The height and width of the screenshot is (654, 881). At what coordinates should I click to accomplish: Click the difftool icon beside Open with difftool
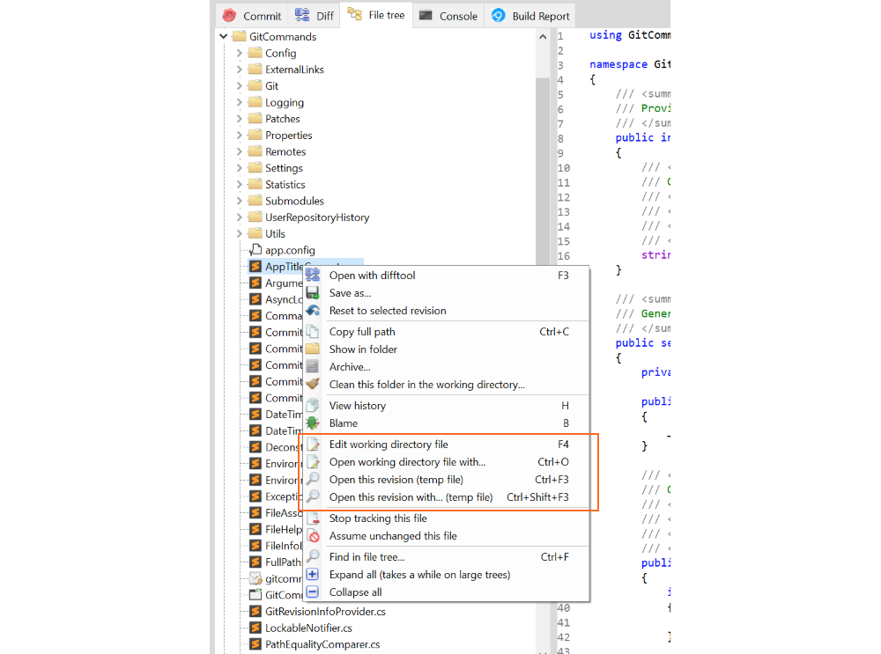pos(313,275)
